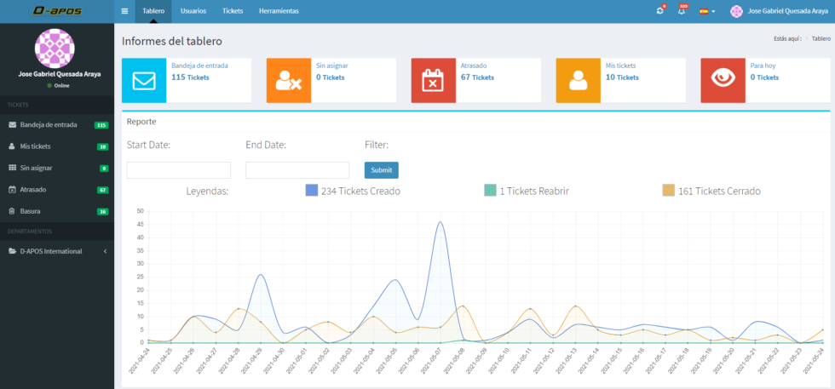Screen dimensions: 835x389
Task: Click the hamburger sidebar toggle icon
Action: pyautogui.click(x=125, y=11)
